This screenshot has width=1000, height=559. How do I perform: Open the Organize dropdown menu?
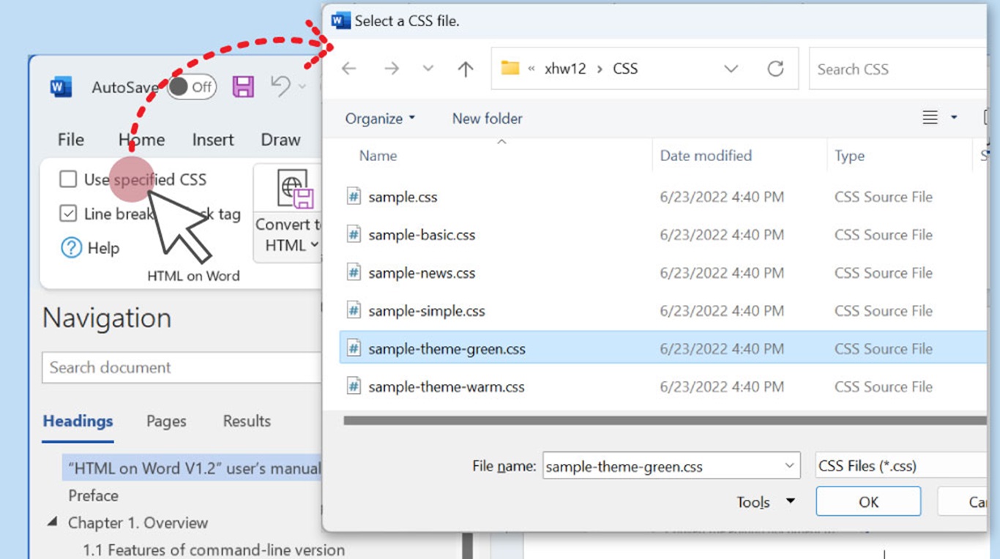[380, 119]
